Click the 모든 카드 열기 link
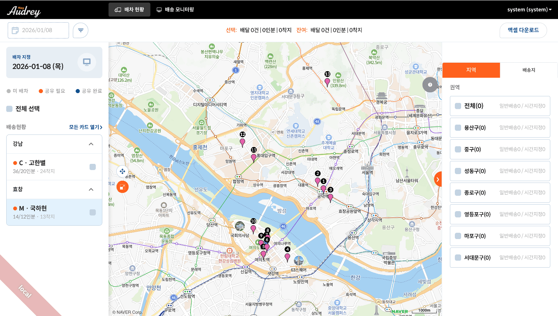Viewport: 558px width, 316px height. point(86,127)
